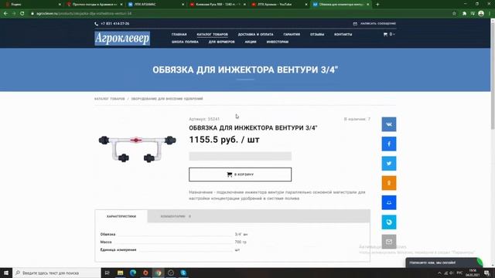Reload the page with the refresh icon

22,14
